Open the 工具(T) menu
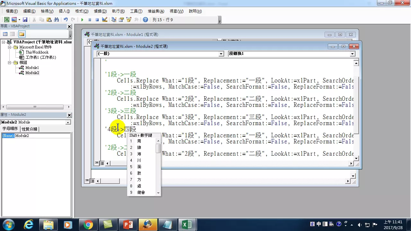 tap(136, 11)
